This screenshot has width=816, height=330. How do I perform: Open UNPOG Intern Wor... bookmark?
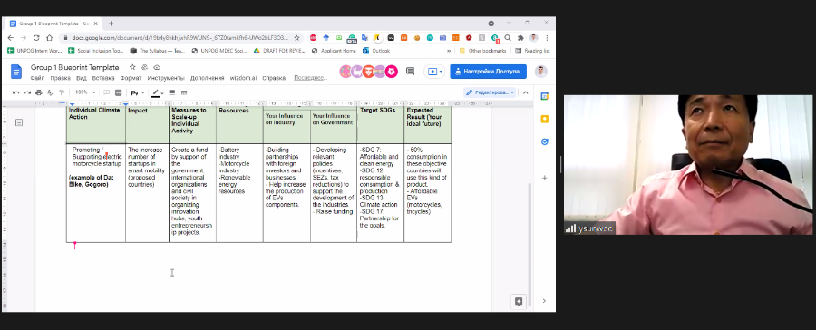coord(34,51)
